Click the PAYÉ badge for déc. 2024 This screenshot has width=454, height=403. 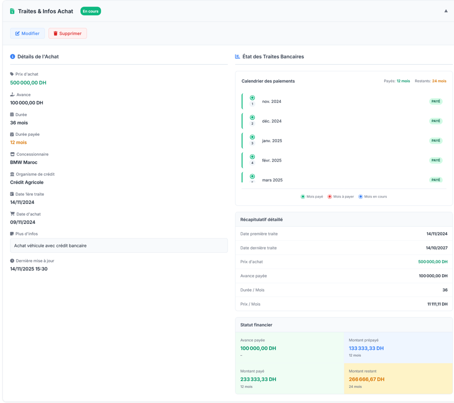click(436, 121)
